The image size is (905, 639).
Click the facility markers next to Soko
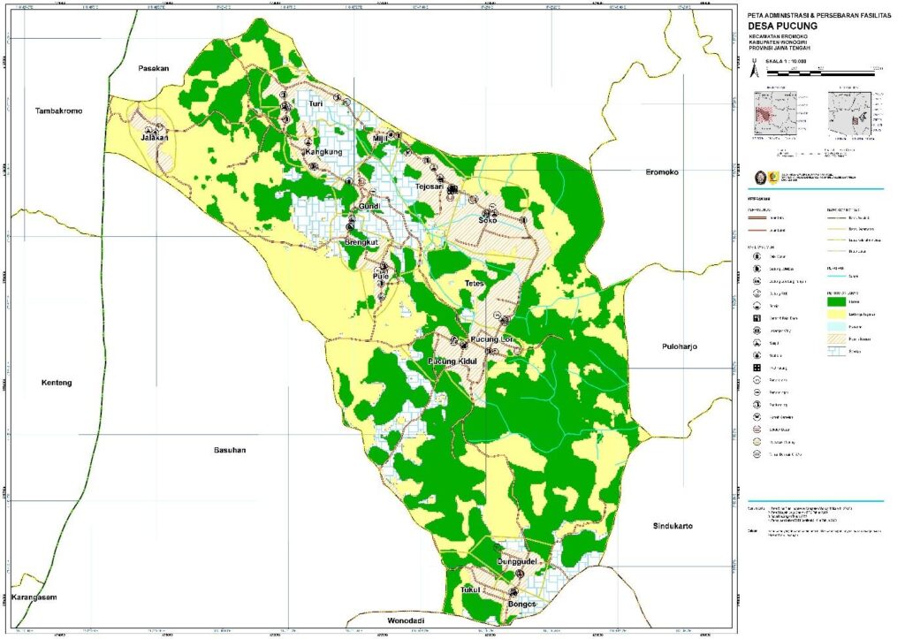[495, 212]
